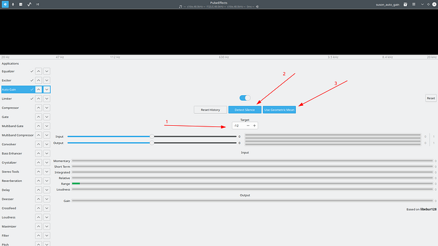Move Equalizer down in the effects order
The image size is (438, 246).
[47, 71]
